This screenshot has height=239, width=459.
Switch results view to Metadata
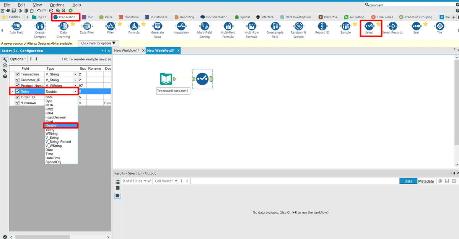tap(426, 181)
